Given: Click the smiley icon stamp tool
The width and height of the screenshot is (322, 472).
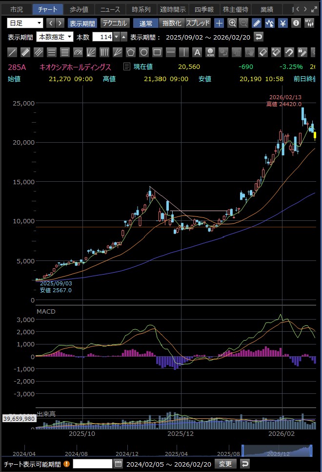Looking at the screenshot, I should click(x=210, y=52).
